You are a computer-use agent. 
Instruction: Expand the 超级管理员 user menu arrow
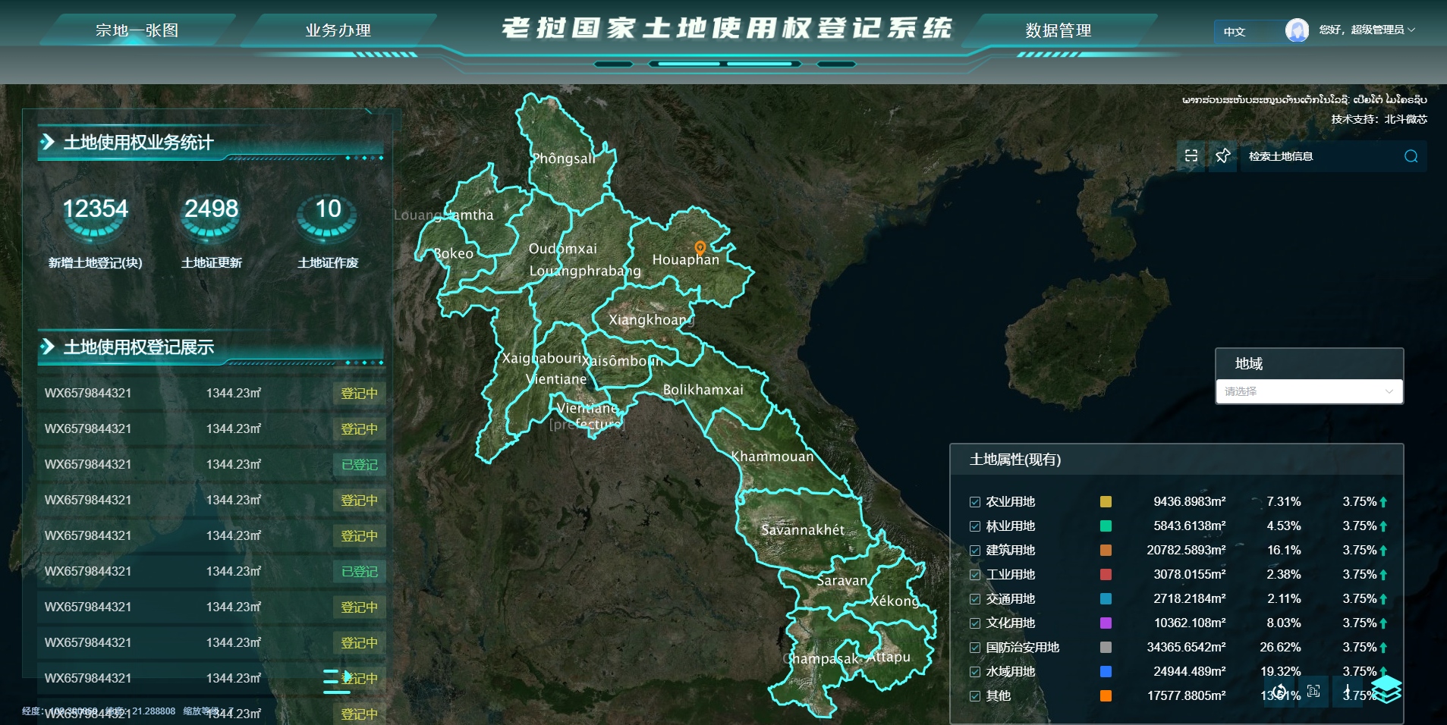pyautogui.click(x=1411, y=30)
